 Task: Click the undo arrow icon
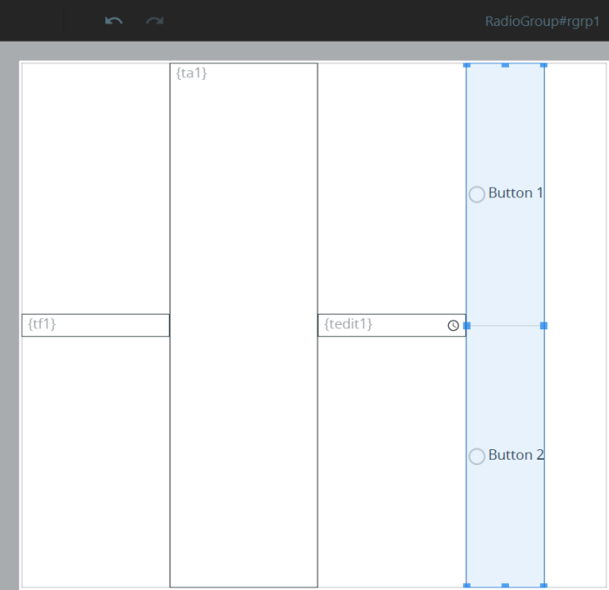[x=113, y=21]
